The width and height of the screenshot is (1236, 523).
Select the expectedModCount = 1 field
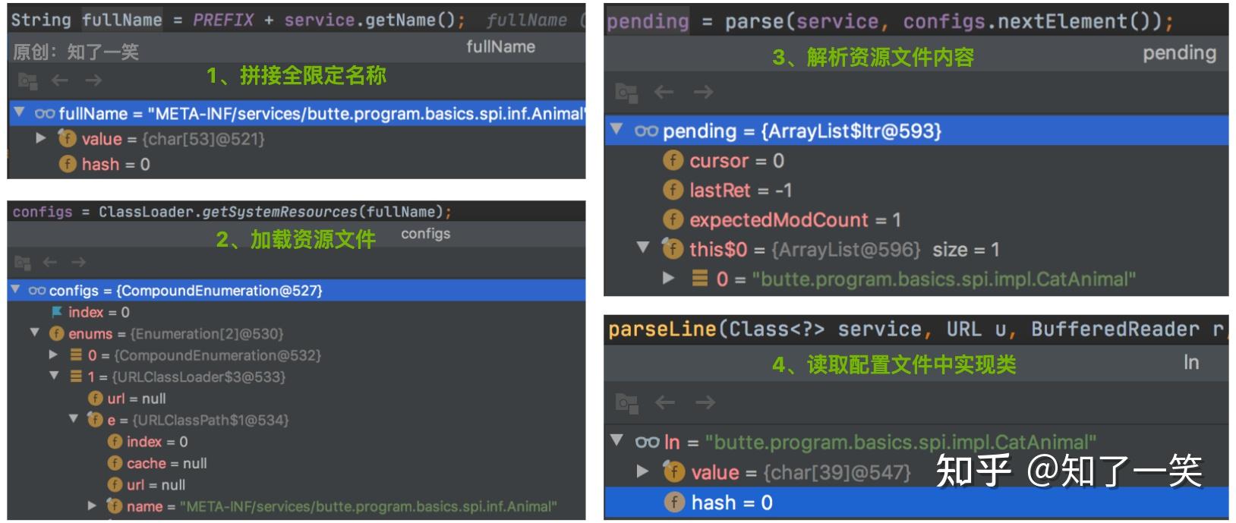[x=794, y=220]
